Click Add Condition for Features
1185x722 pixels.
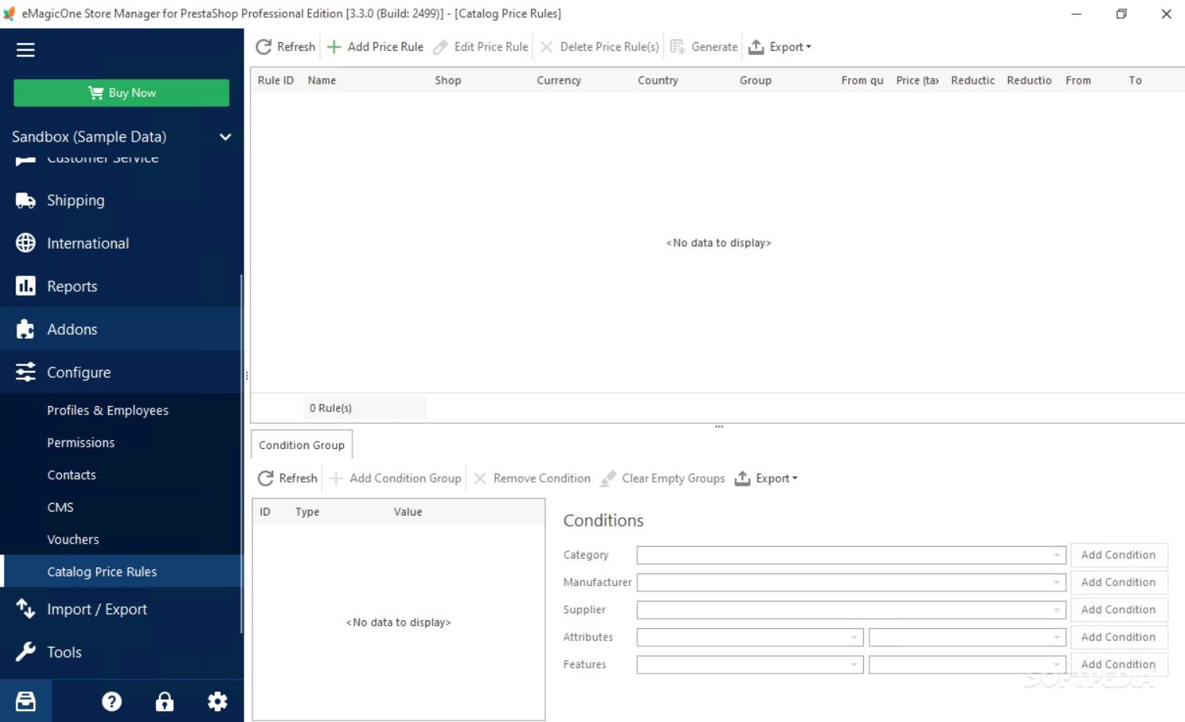(x=1118, y=664)
